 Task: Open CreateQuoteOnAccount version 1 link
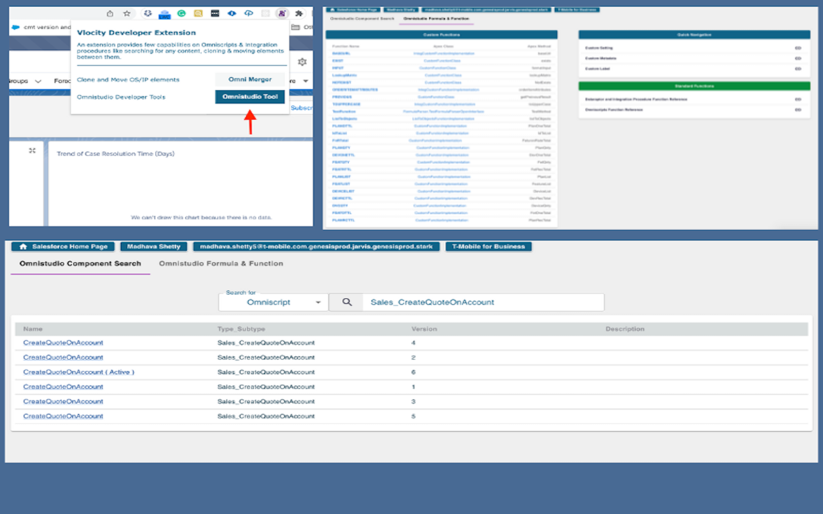63,387
